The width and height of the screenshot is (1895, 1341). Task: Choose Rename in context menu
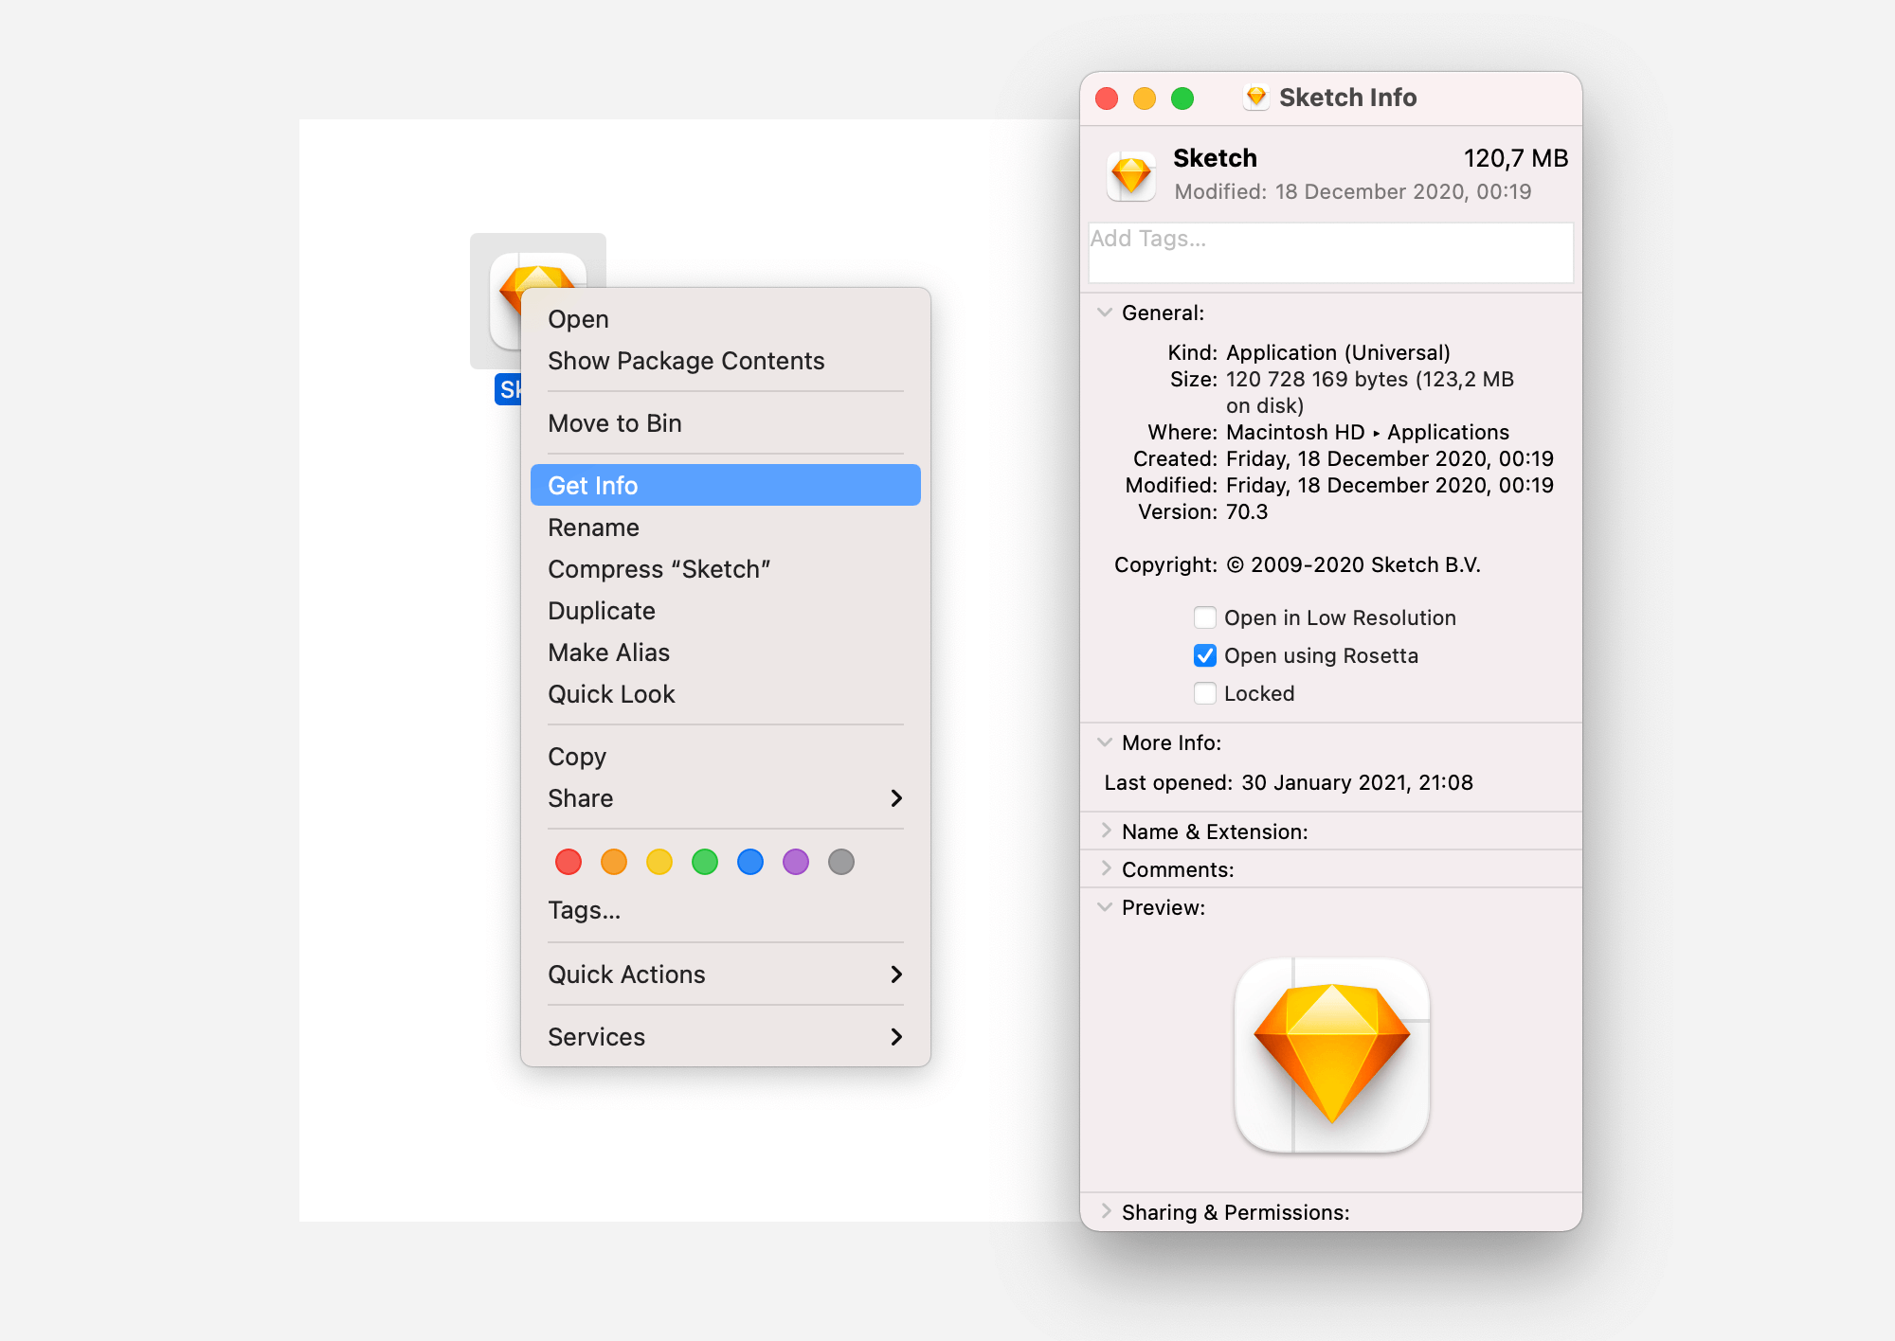pos(726,527)
